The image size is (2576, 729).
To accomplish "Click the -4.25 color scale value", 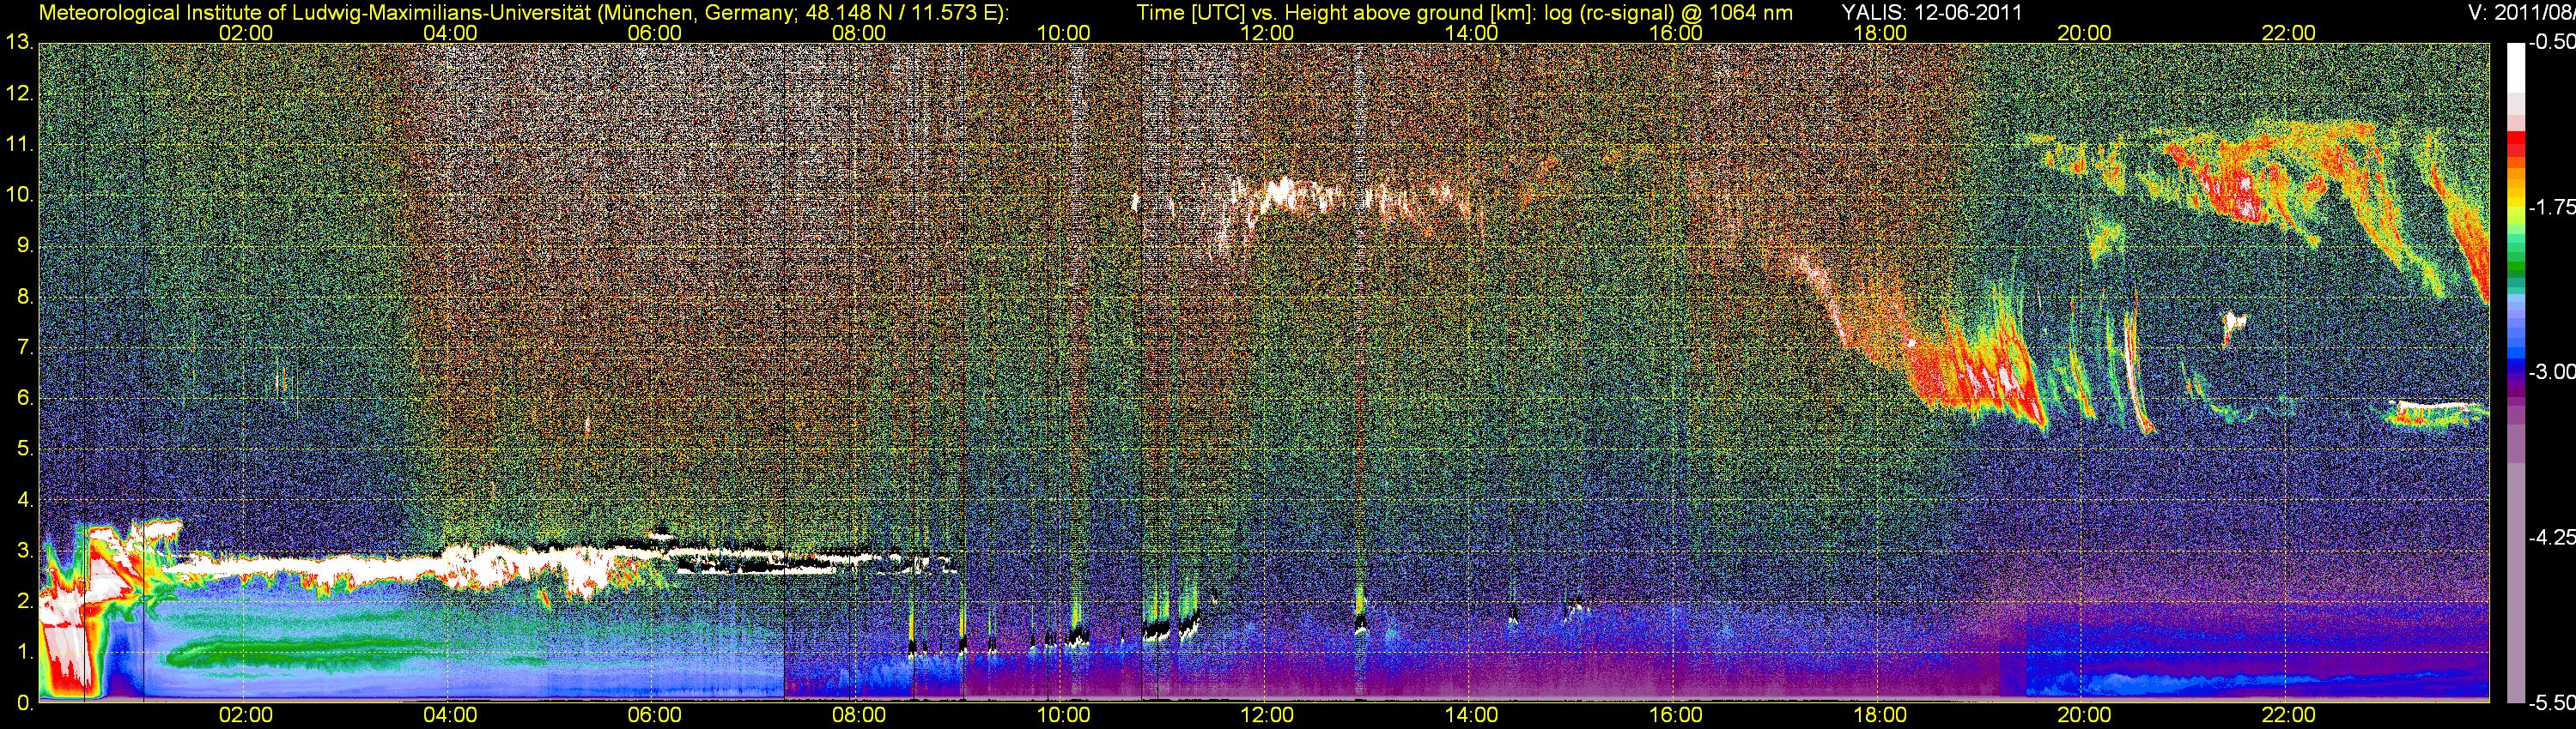I will point(2551,537).
